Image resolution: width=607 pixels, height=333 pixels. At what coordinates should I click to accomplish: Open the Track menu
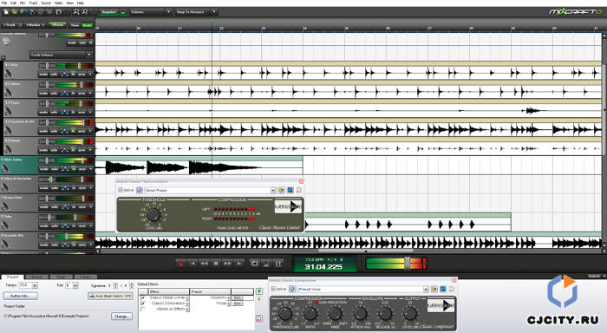click(x=33, y=3)
